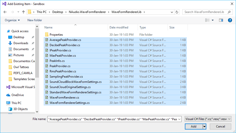This screenshot has width=236, height=133.
Task: Expand the address bar history dropdown
Action: 172,12
